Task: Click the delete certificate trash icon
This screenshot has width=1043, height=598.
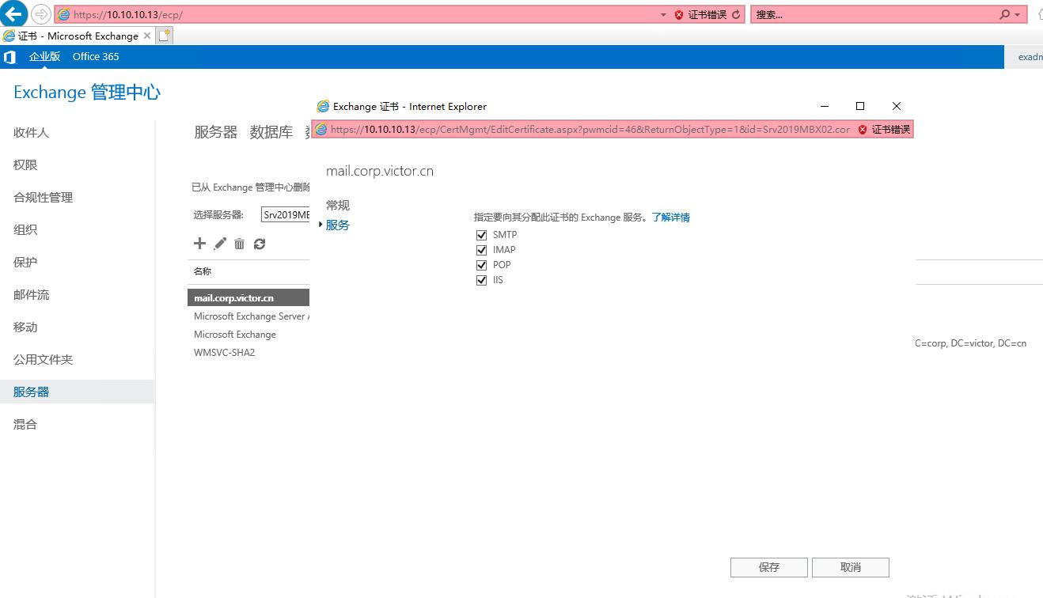Action: pos(239,244)
